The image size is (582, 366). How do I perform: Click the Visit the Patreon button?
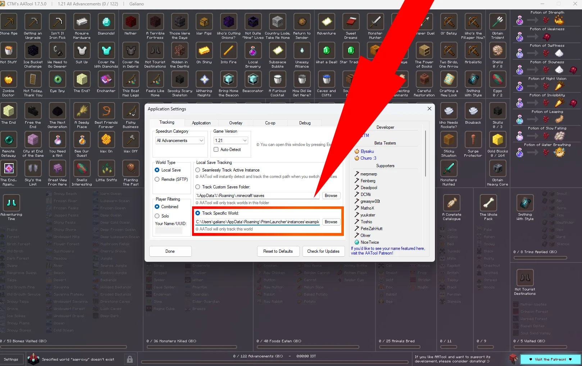550,359
